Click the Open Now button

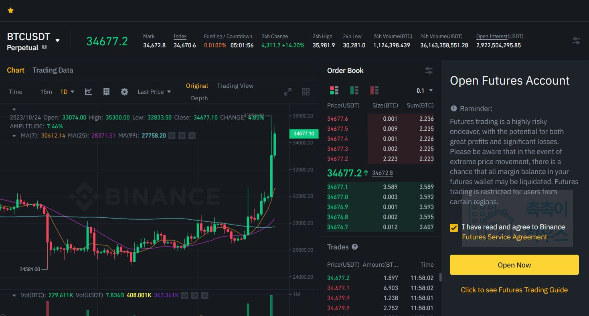[x=514, y=265]
